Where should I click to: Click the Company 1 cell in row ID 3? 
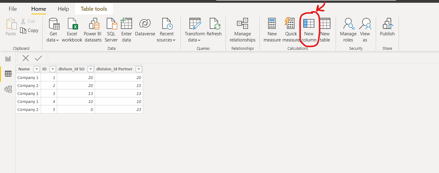tap(28, 93)
